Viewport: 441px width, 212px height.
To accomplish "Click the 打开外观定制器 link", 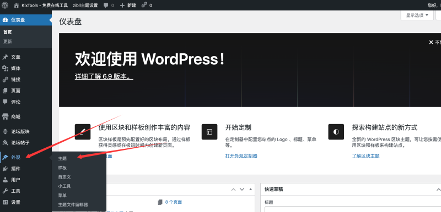I will point(241,156).
